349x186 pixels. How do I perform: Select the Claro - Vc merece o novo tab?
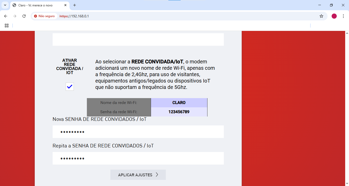click(x=40, y=5)
